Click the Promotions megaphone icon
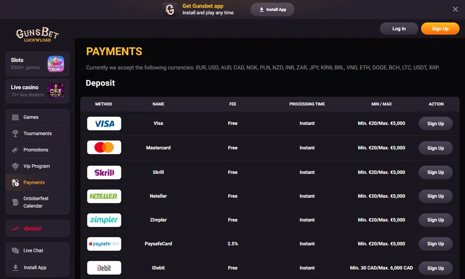Image resolution: width=465 pixels, height=279 pixels. coord(15,150)
